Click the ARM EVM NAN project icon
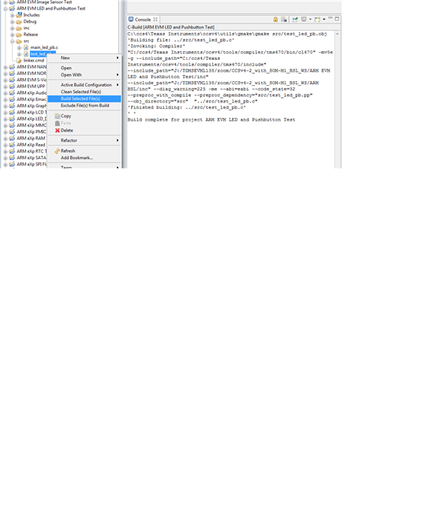 13,67
